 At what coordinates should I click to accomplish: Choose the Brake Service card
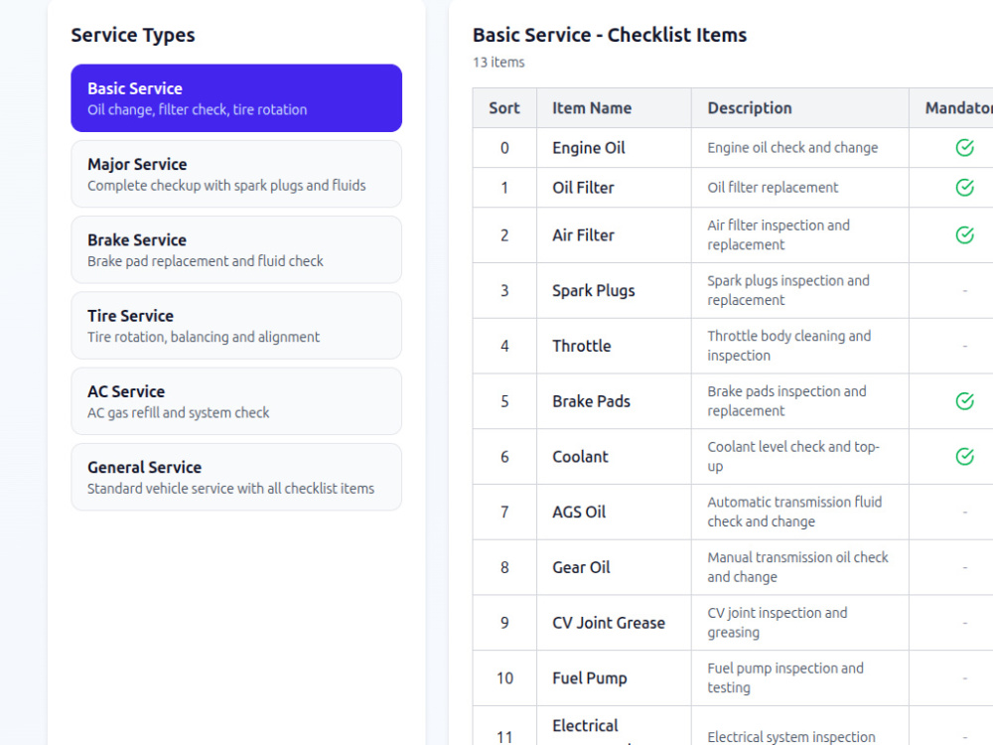(236, 249)
